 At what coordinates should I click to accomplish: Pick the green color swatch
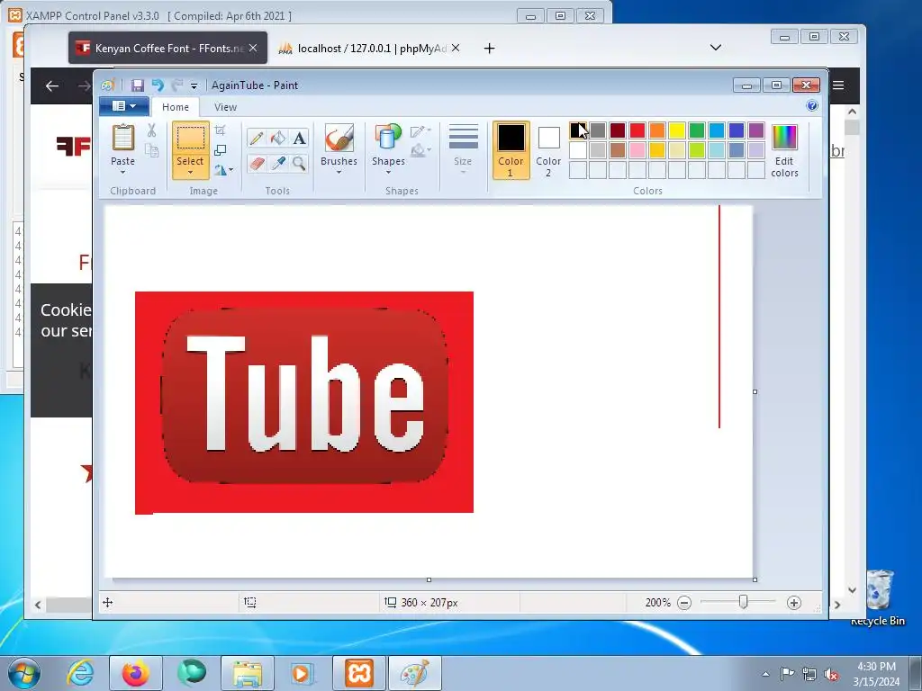click(697, 130)
